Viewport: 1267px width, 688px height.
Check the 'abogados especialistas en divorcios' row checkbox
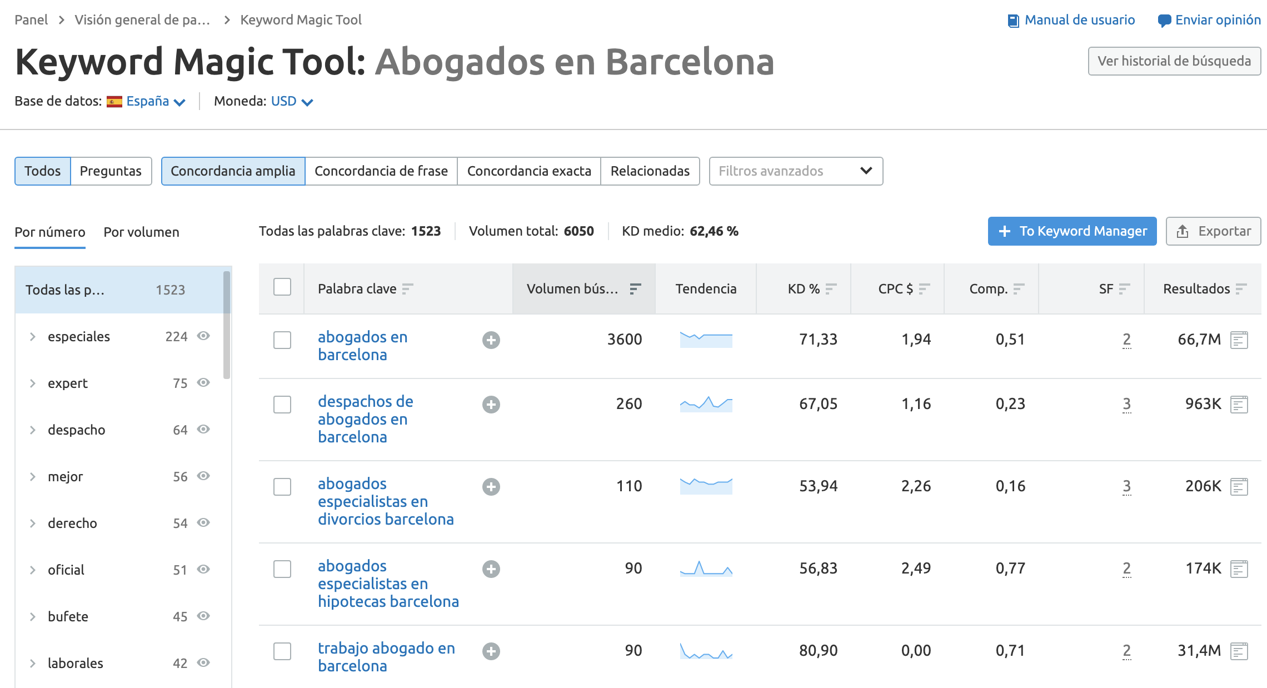point(282,487)
